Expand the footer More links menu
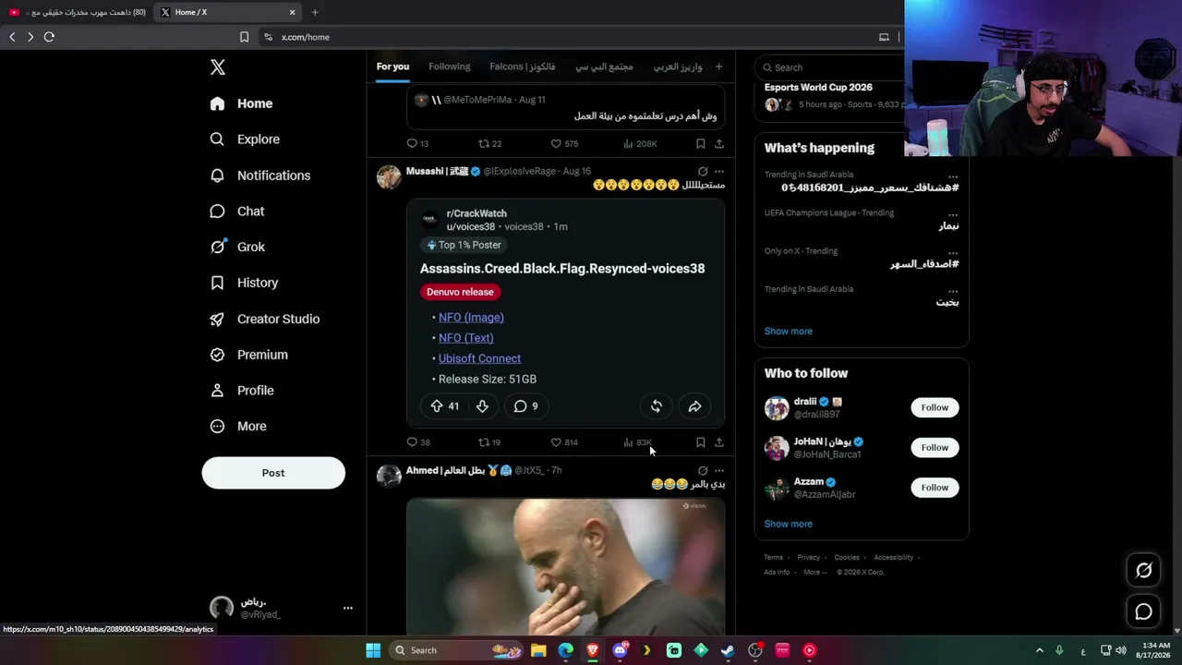Screen dimensions: 1182x665 814,572
